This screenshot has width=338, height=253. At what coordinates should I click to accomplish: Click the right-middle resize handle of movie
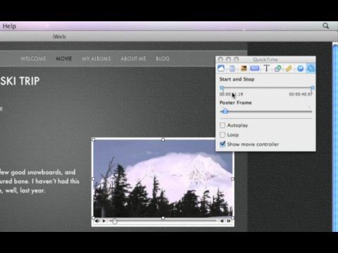tap(232, 179)
